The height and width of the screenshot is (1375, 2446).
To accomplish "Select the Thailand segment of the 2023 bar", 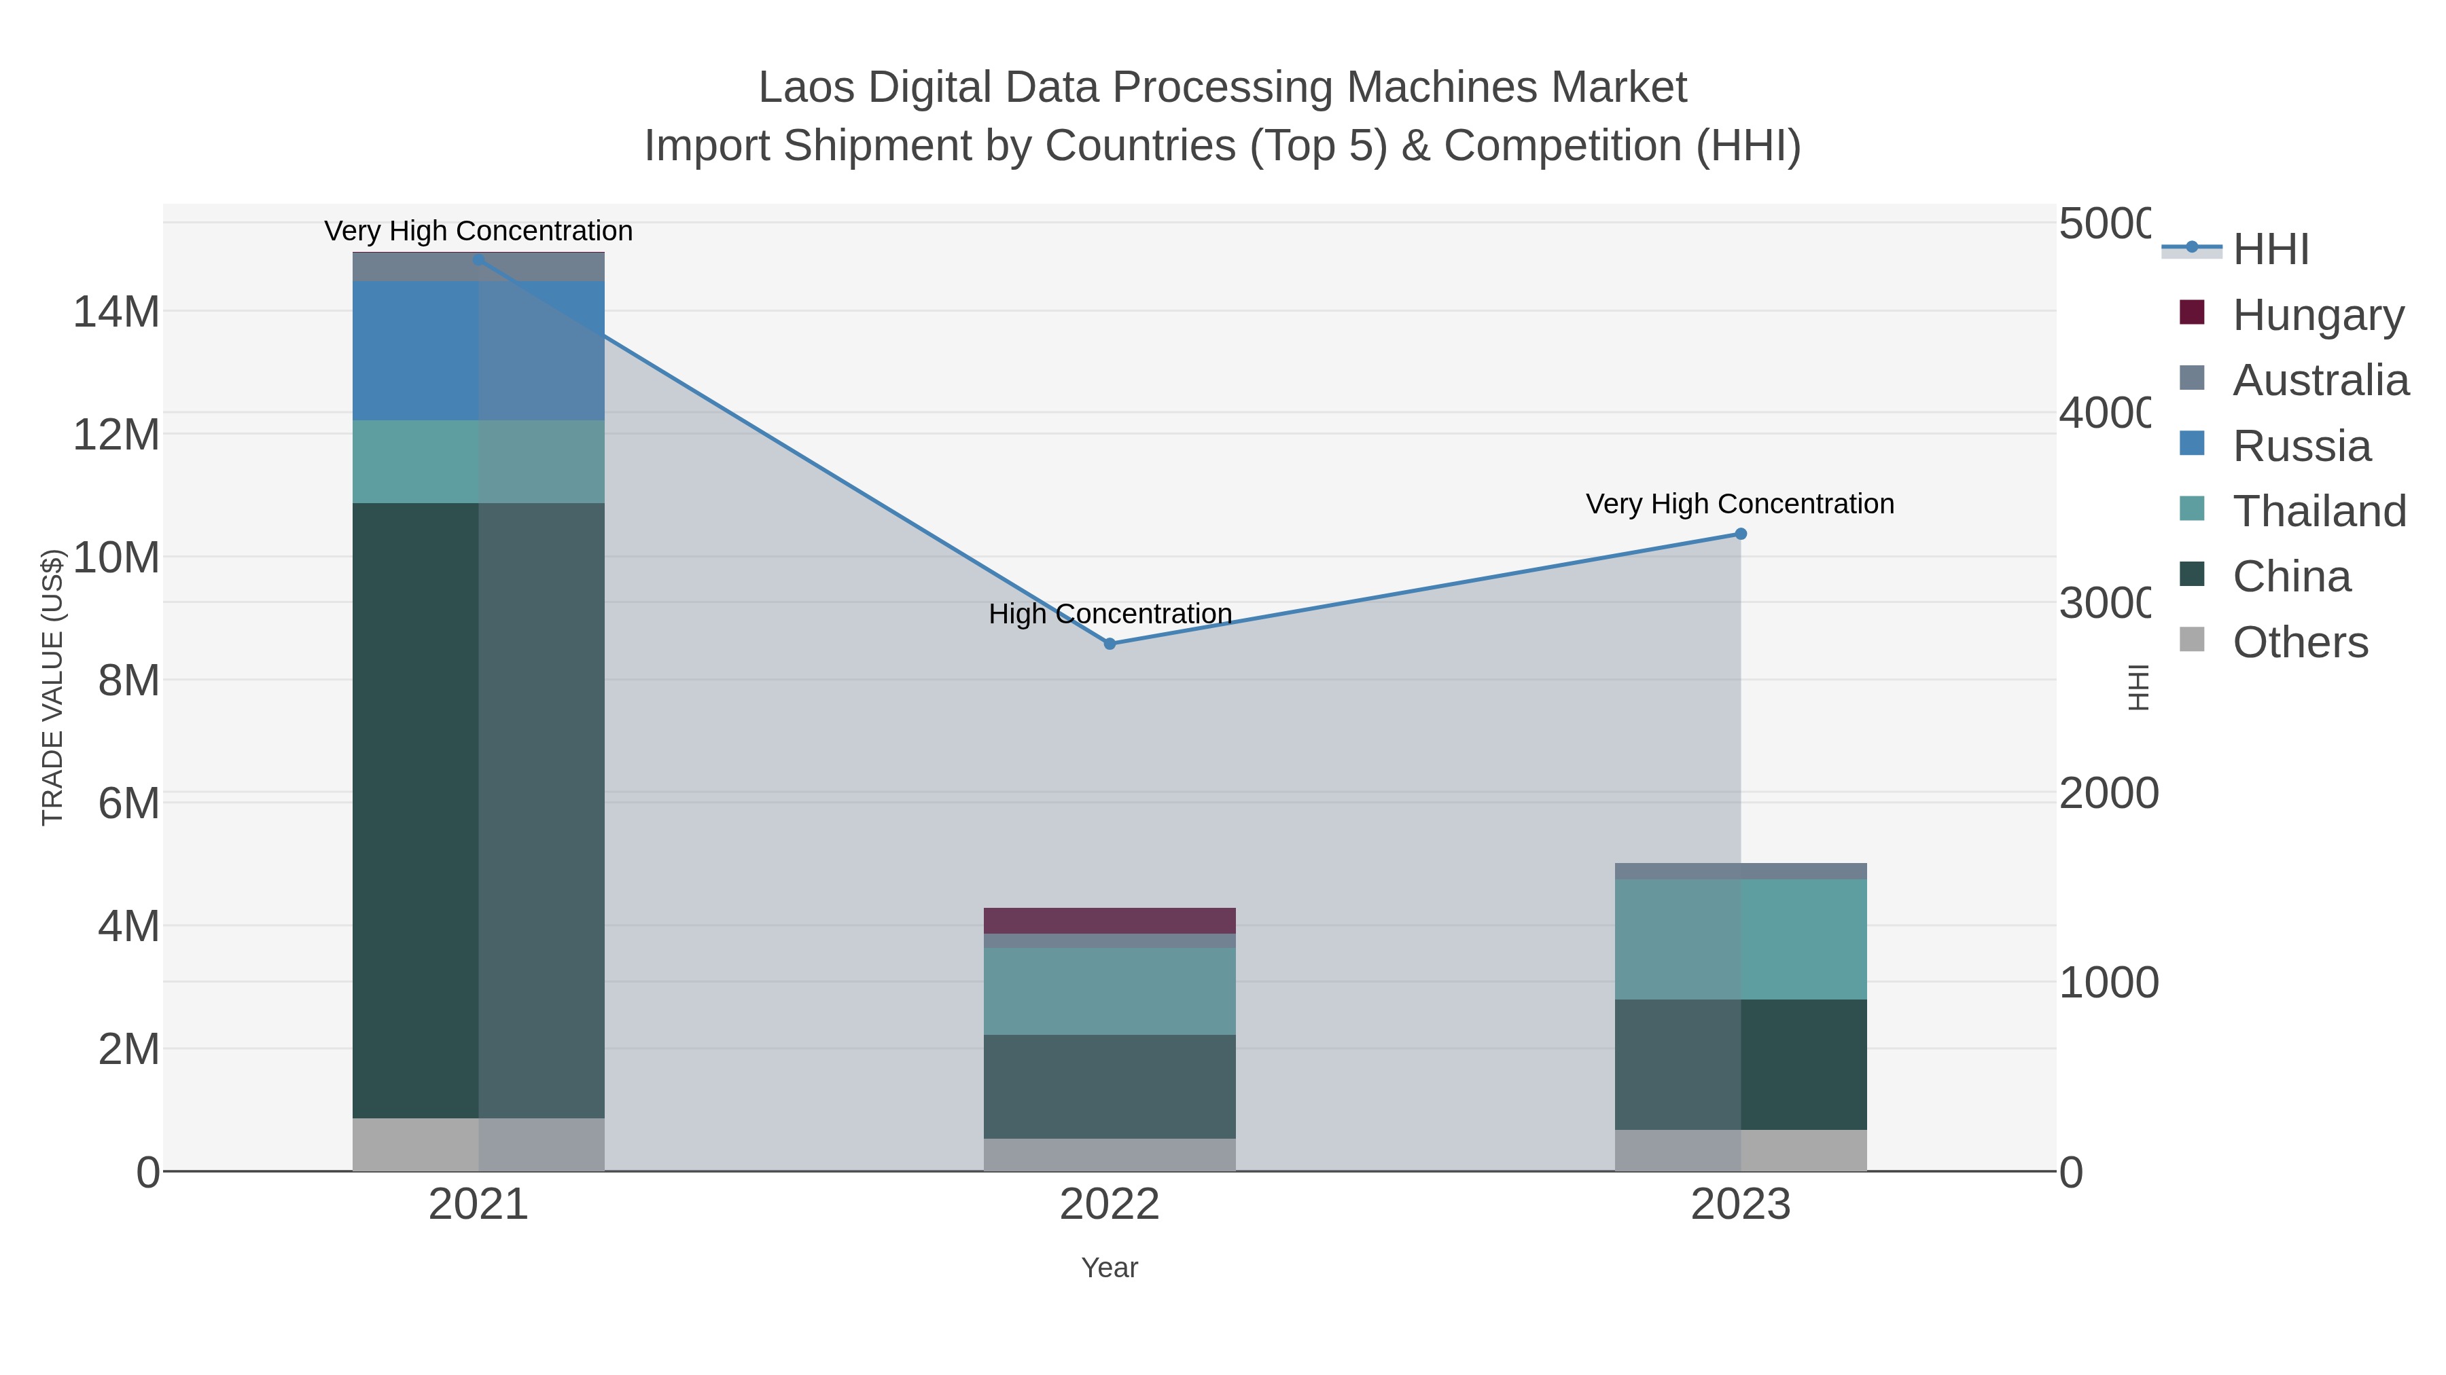I will (1741, 940).
